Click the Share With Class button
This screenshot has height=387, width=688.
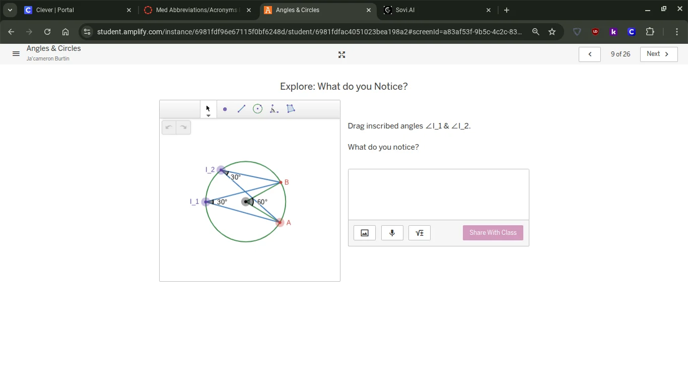(493, 232)
